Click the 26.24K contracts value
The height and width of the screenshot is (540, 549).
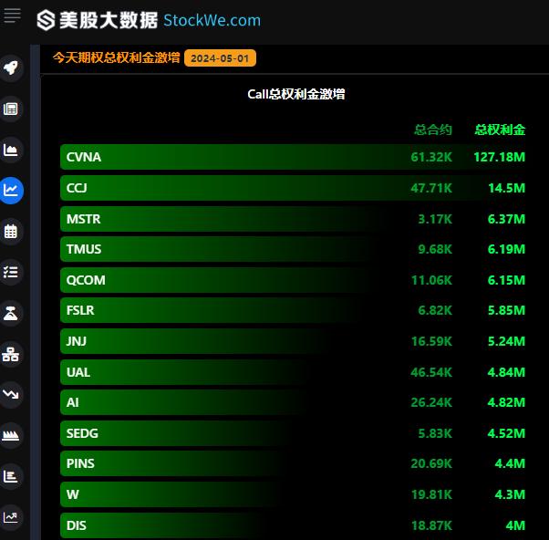coord(431,402)
